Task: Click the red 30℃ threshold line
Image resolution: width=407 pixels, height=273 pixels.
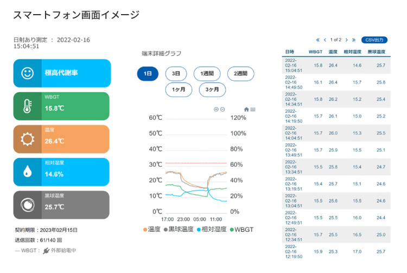Action: tap(196, 163)
